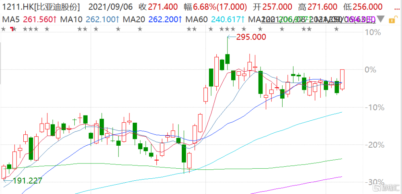Click the date 2021/09/06 in the header
Viewport: 402px width, 194px height.
(x=111, y=7)
